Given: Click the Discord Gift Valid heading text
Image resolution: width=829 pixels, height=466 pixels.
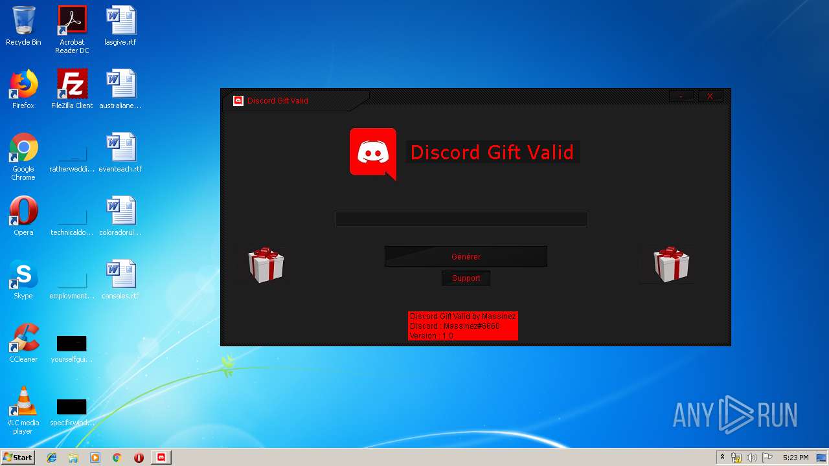Looking at the screenshot, I should 492,152.
